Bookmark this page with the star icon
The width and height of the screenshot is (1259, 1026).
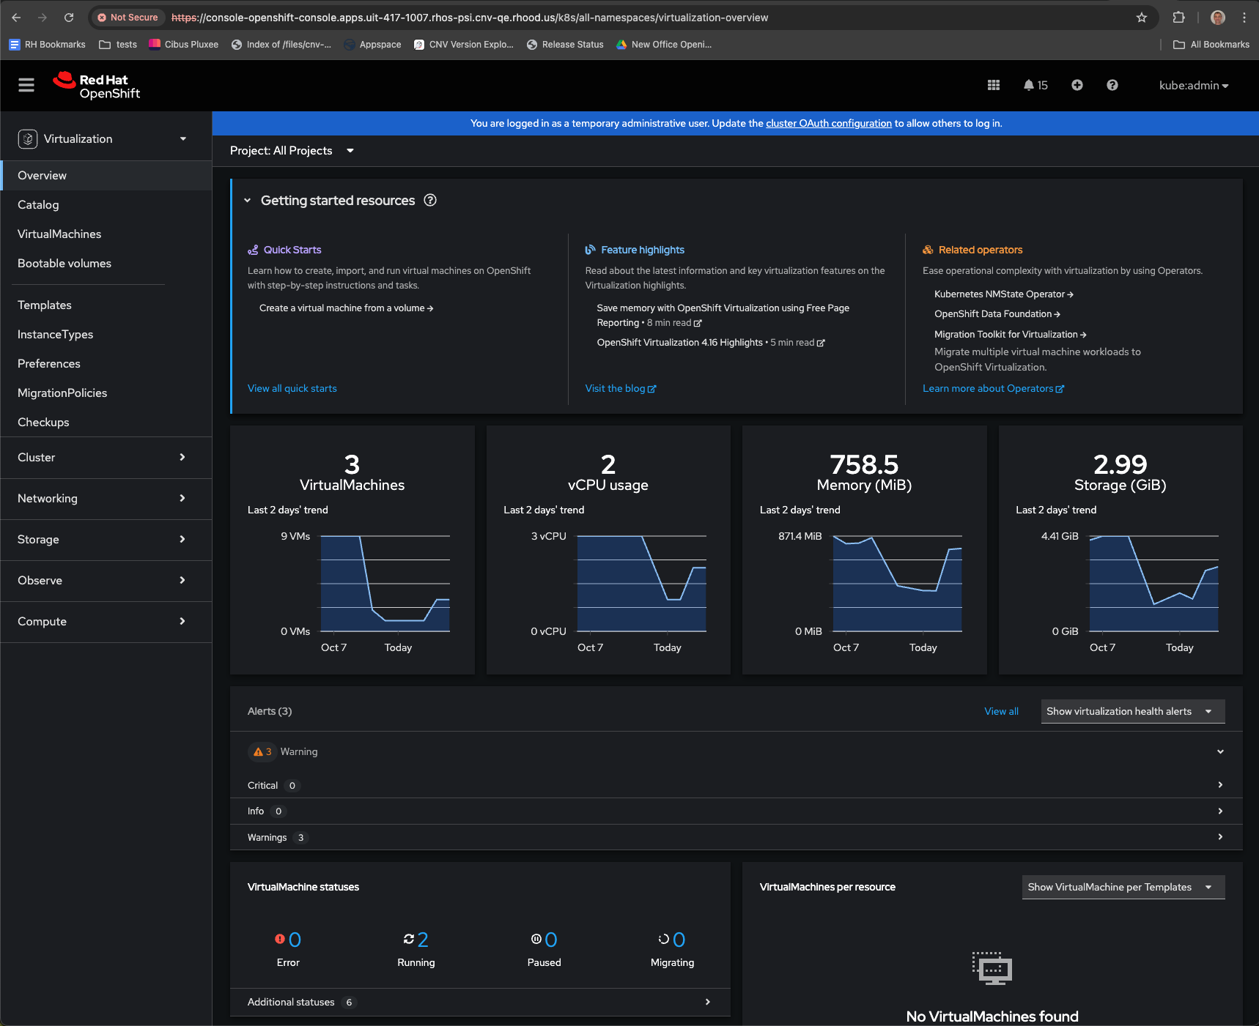[1141, 18]
